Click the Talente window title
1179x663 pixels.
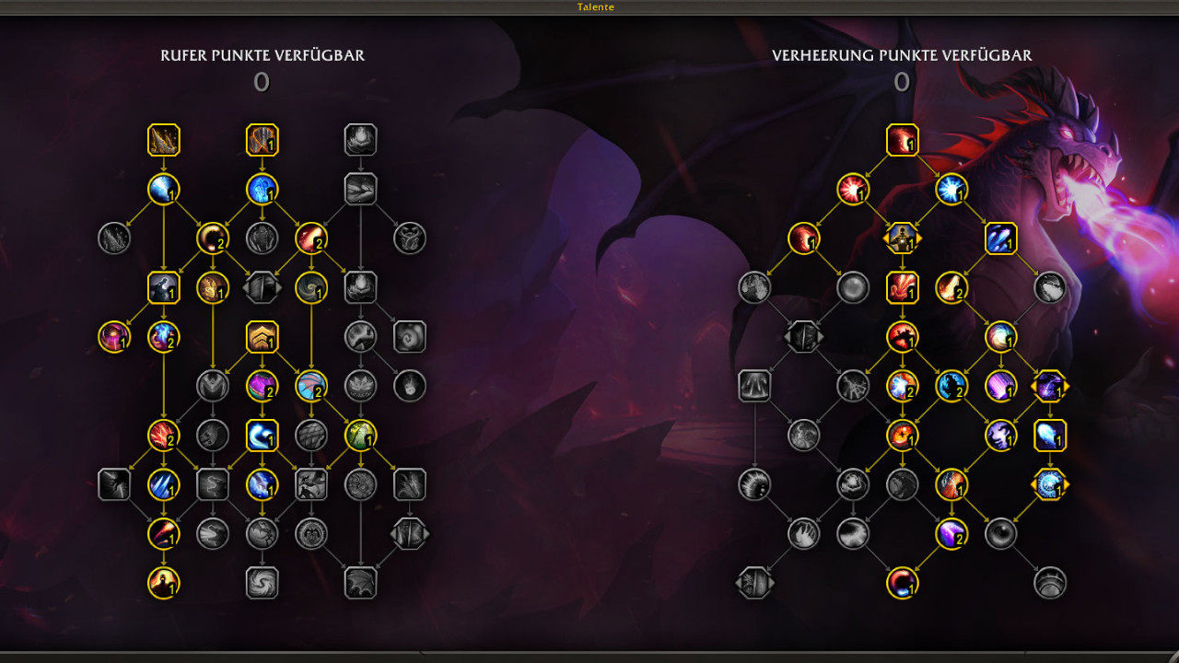click(596, 6)
